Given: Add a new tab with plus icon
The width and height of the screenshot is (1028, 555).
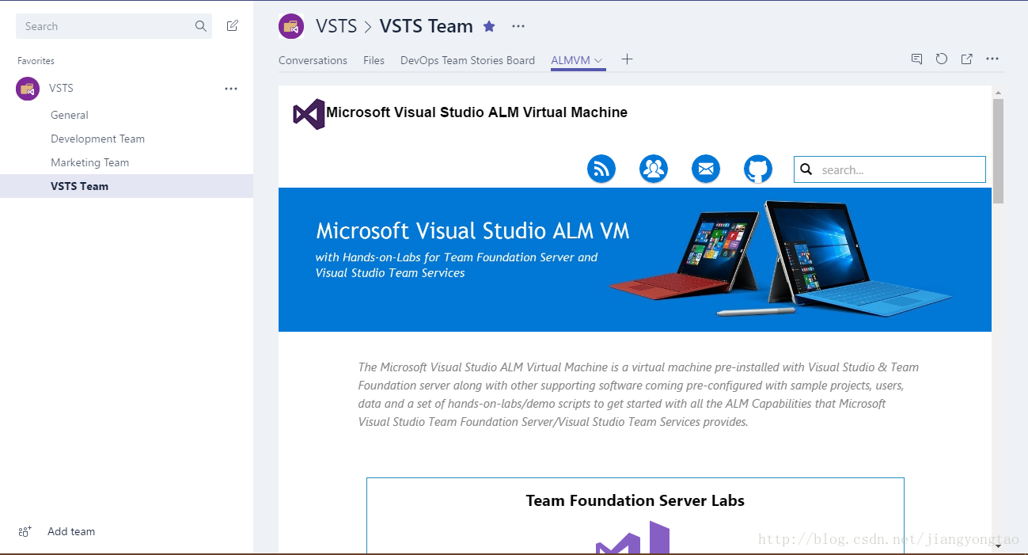Looking at the screenshot, I should pos(627,59).
